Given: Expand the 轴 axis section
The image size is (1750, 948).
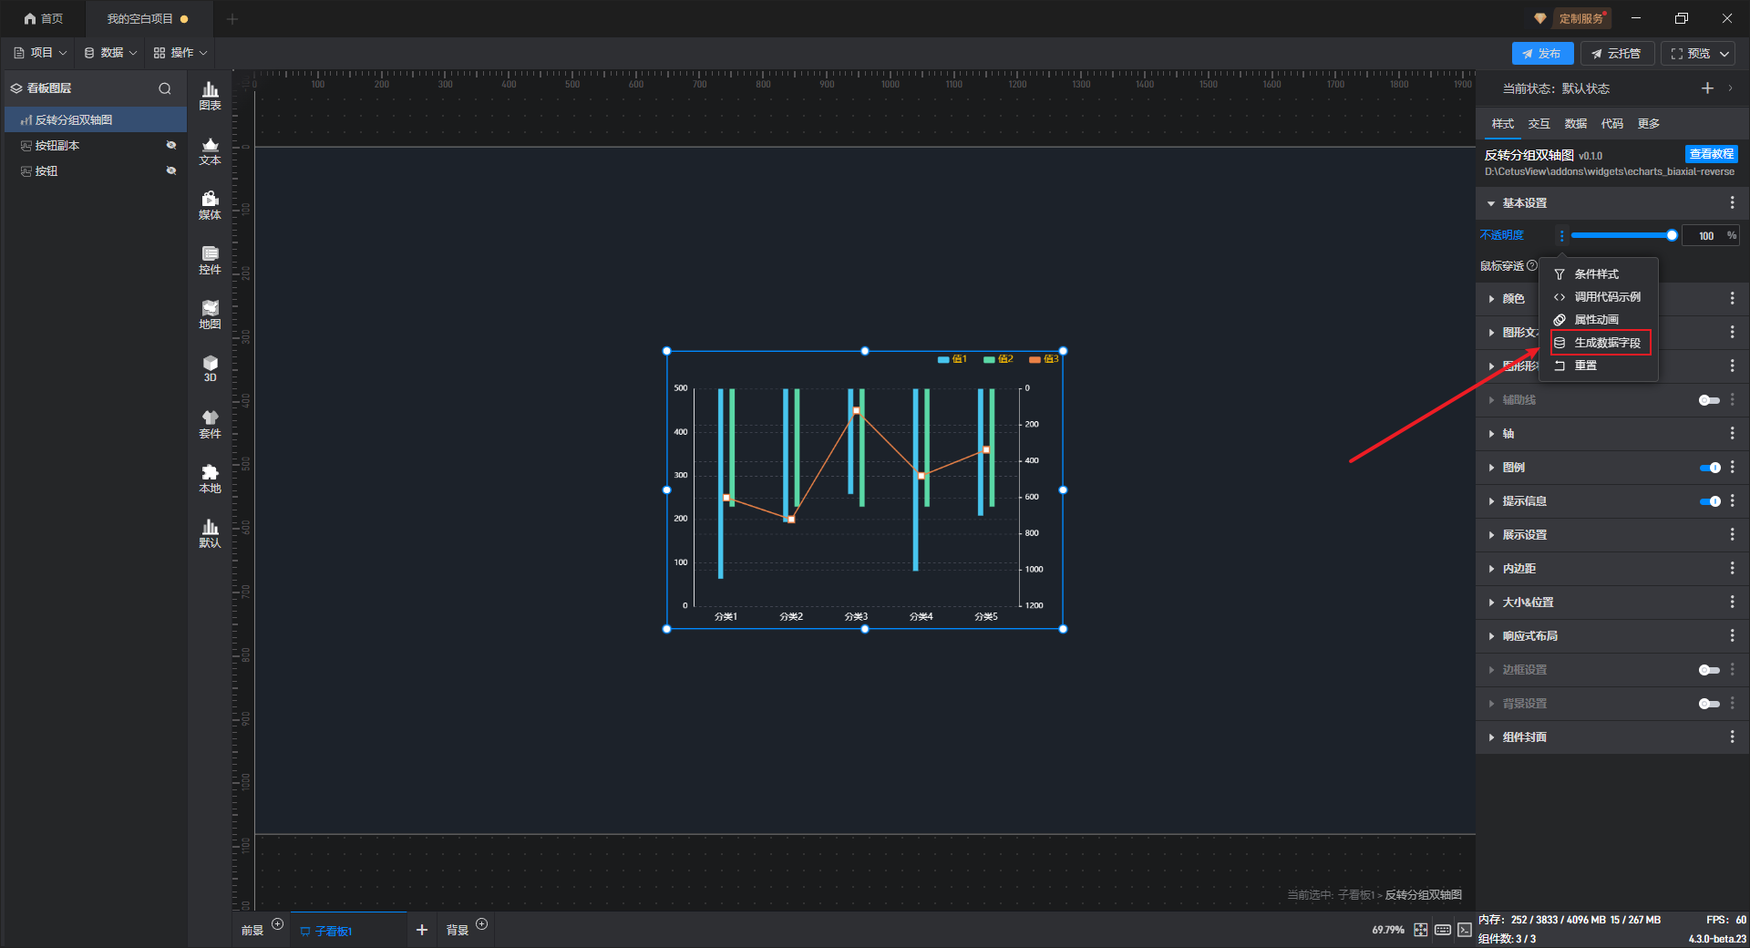Looking at the screenshot, I should 1508,434.
